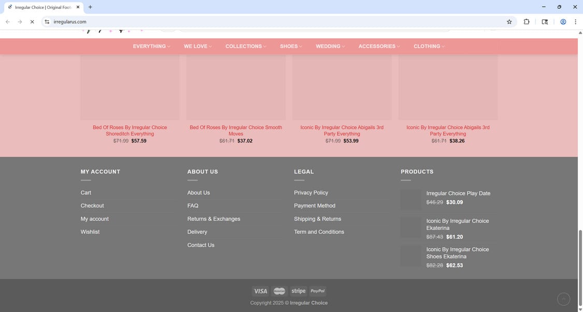Click the $61.20 Ekaterina product thumbnail
Viewport: 583px width, 312px height.
pyautogui.click(x=411, y=228)
